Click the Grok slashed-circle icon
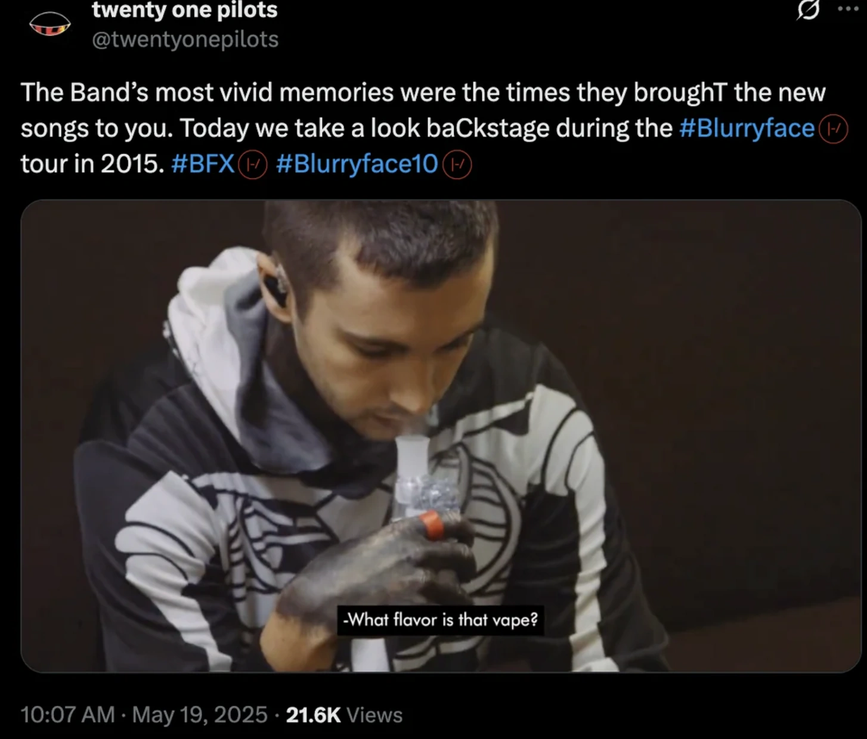Image resolution: width=867 pixels, height=739 pixels. pos(808,10)
